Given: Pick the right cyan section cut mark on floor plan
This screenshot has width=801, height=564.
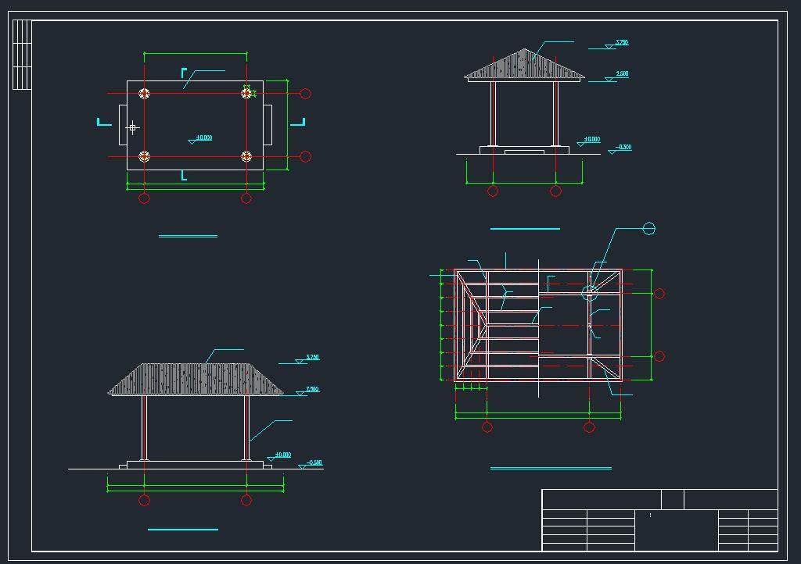Looking at the screenshot, I should coord(298,122).
